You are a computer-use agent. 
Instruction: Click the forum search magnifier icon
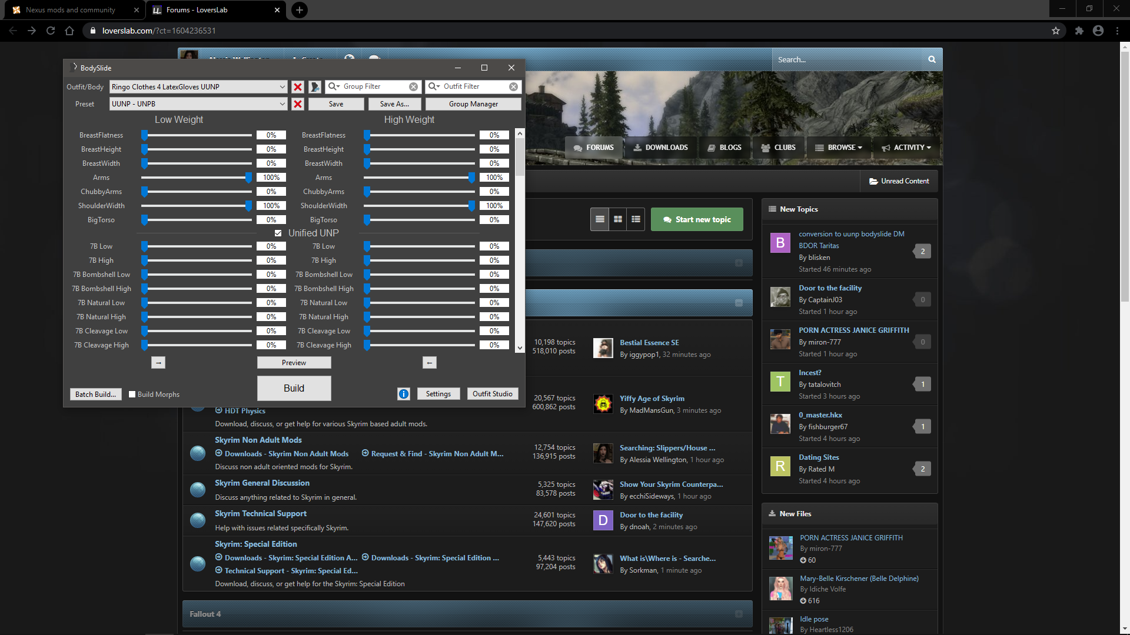(932, 59)
